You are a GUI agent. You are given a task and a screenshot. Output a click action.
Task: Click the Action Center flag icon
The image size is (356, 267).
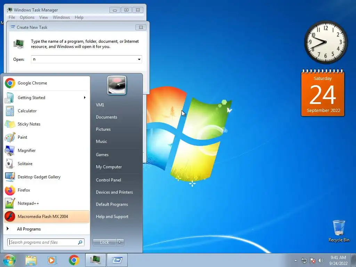[313, 260]
